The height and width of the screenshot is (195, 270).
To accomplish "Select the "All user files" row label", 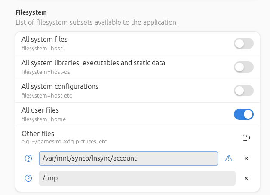I will click(40, 110).
